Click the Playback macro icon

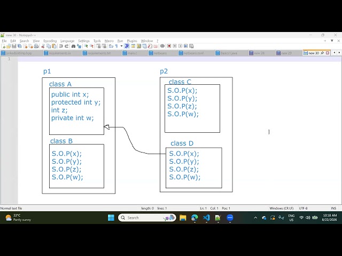point(180,46)
